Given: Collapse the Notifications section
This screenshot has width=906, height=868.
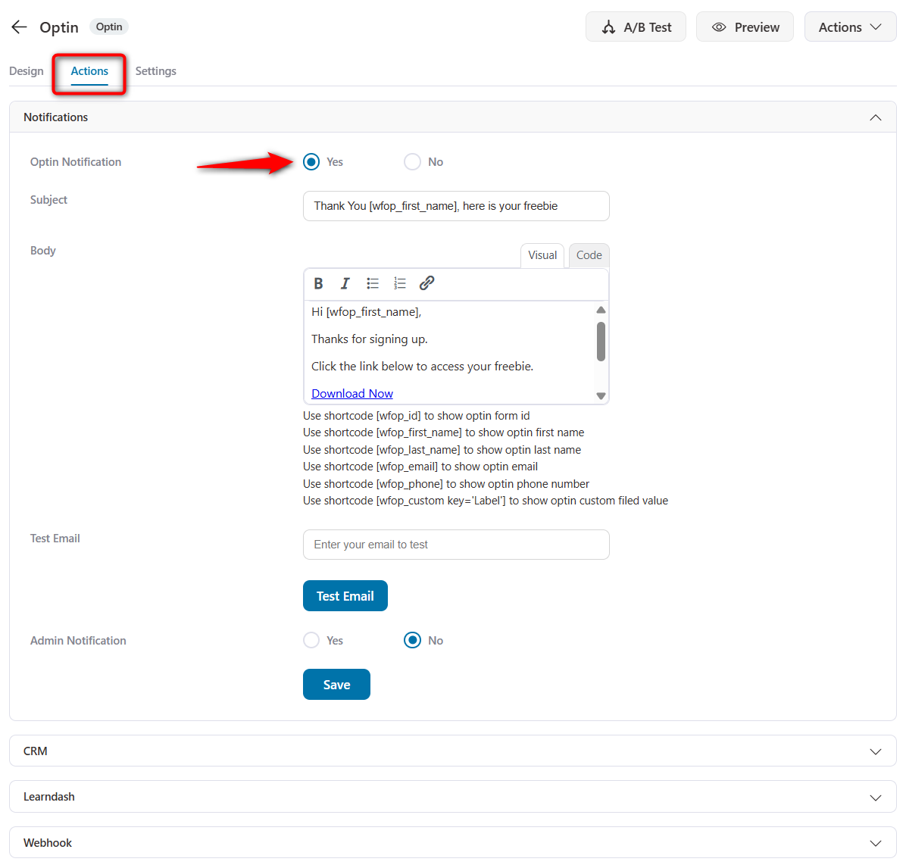Looking at the screenshot, I should pos(876,117).
